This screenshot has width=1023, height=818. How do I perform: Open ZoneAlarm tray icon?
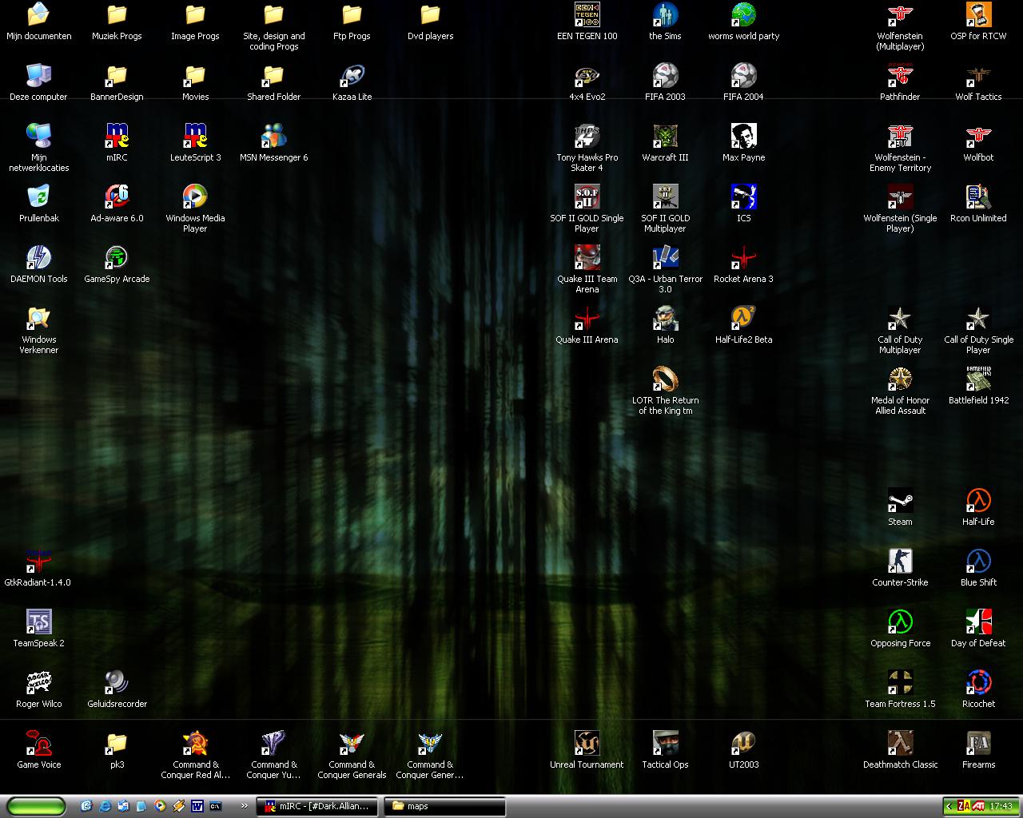pos(963,806)
